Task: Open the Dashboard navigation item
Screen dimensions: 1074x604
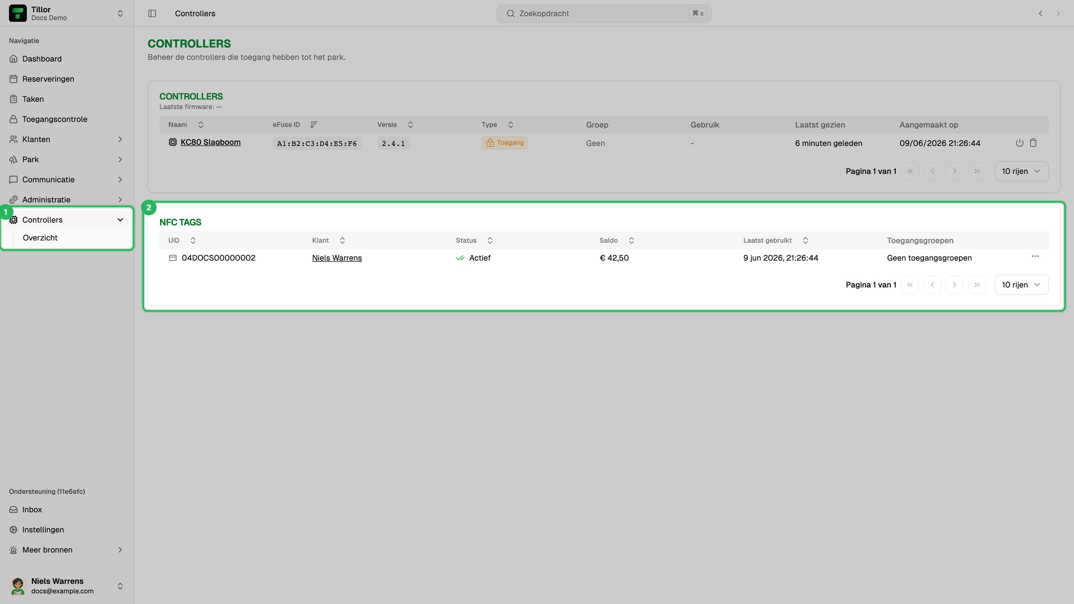Action: (x=67, y=59)
